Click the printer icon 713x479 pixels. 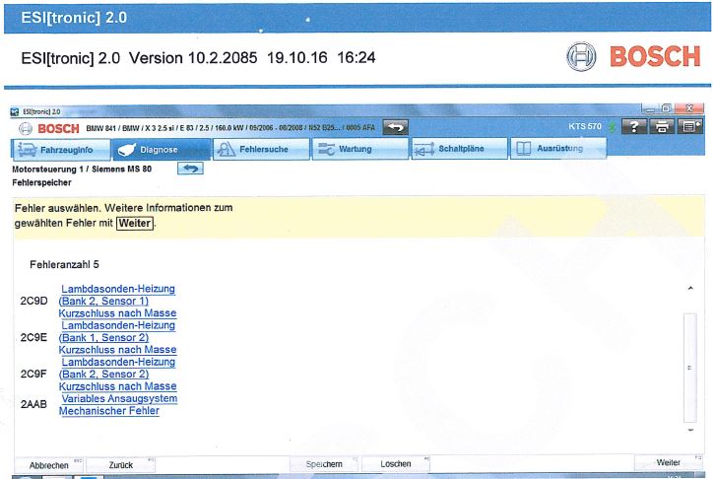tap(662, 126)
